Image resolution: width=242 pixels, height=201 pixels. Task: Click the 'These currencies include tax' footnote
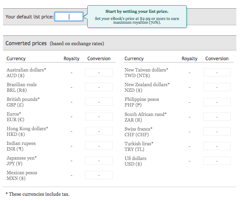37,194
